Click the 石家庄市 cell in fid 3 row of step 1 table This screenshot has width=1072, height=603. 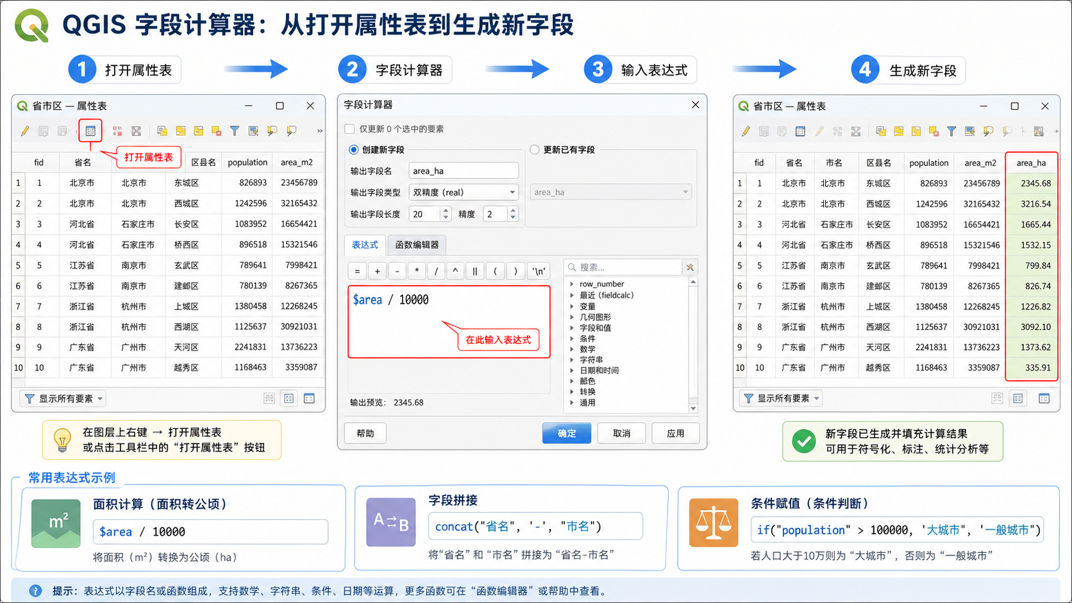pyautogui.click(x=138, y=224)
